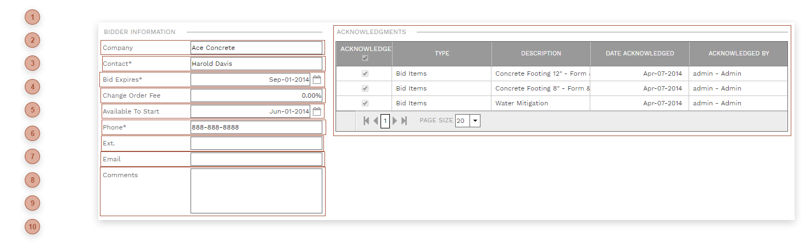Sort by the Acknowledged By column header

[739, 54]
